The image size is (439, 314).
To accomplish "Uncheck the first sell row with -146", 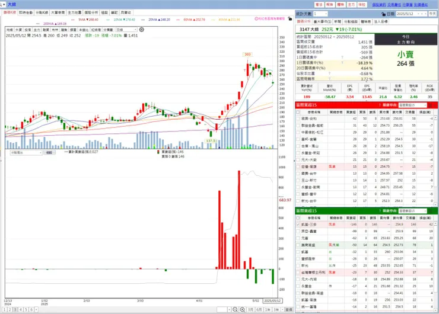I will (x=298, y=225).
